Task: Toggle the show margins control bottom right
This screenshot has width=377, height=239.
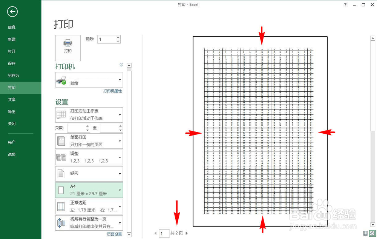Action: tap(365, 233)
